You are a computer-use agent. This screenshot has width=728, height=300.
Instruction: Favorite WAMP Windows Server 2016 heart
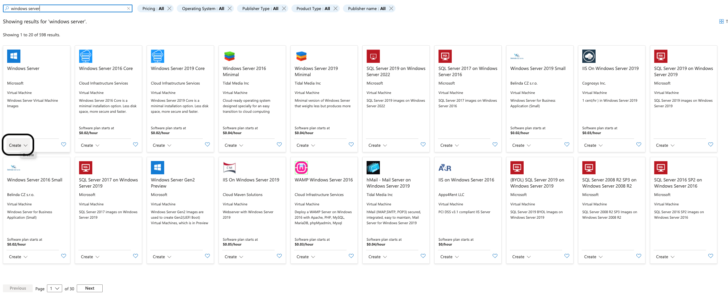[351, 256]
